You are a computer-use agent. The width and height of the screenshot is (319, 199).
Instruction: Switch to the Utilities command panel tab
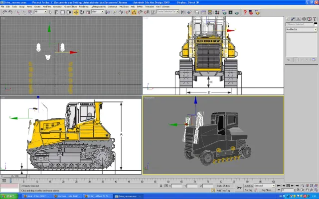(x=315, y=19)
